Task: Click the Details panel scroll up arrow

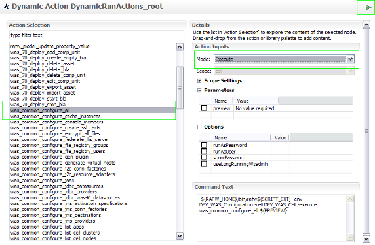Action: 366,25
